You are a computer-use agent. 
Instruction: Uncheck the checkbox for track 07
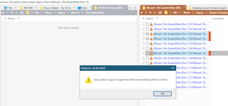147,53
